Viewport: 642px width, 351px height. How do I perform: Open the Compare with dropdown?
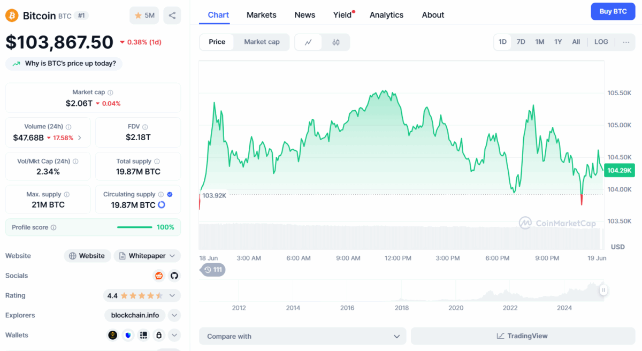coord(303,336)
